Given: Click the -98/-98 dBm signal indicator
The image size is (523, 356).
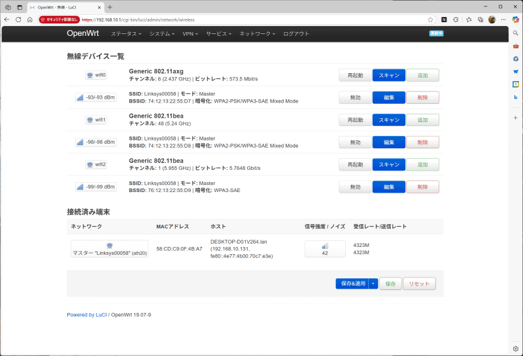Looking at the screenshot, I should [96, 142].
